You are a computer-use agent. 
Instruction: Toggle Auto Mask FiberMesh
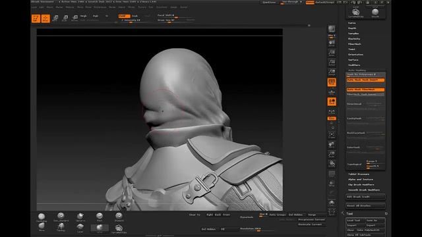(365, 90)
